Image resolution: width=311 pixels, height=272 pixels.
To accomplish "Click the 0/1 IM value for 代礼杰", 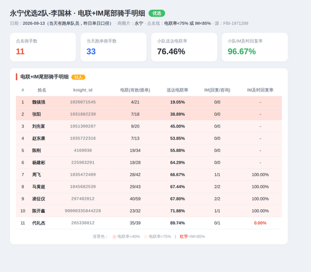I will pyautogui.click(x=217, y=223).
